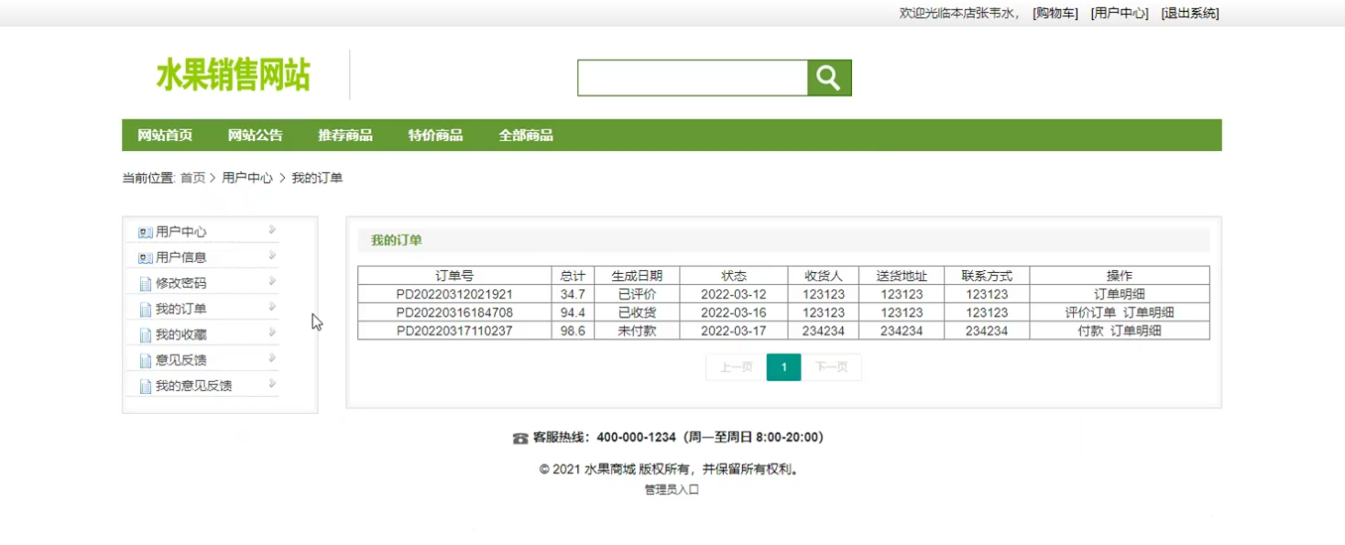This screenshot has width=1345, height=545.
Task: Click the 订单号 column header
Action: pos(454,276)
